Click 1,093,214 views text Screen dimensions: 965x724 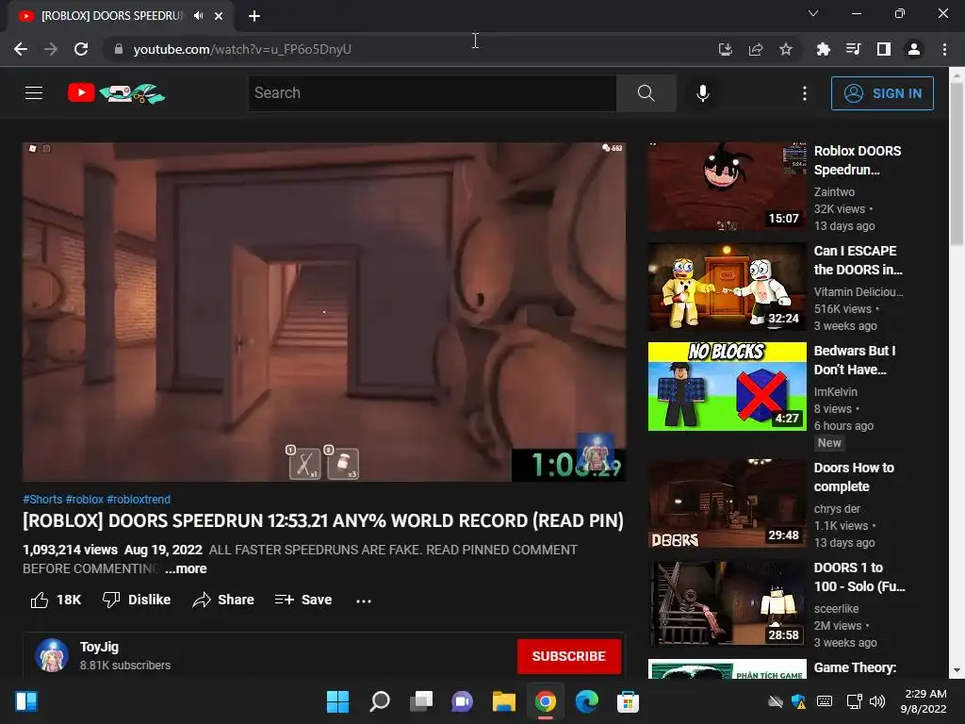point(70,550)
